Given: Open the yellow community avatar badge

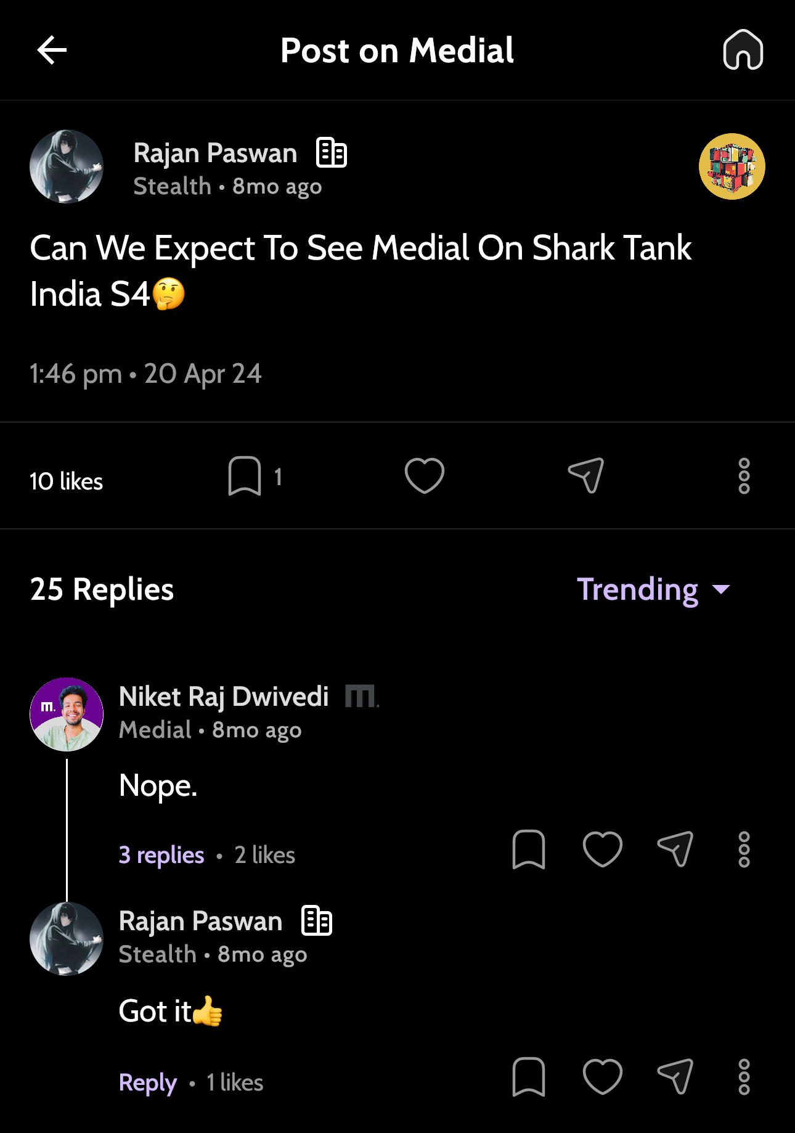Looking at the screenshot, I should [732, 166].
